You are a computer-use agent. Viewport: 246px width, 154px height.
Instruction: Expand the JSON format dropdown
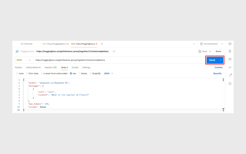[x=109, y=74]
